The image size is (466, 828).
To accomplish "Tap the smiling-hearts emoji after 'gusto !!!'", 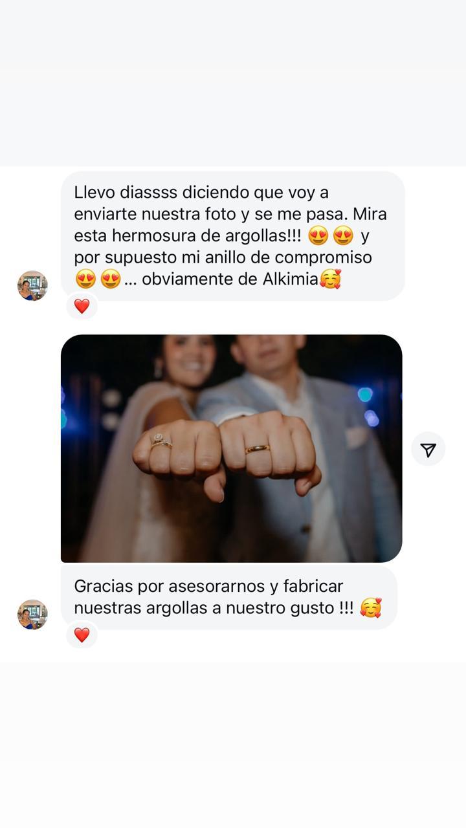I will click(371, 608).
